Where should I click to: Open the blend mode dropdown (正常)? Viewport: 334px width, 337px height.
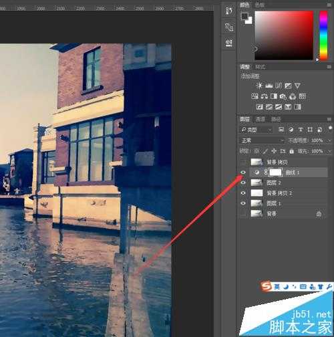pos(263,140)
